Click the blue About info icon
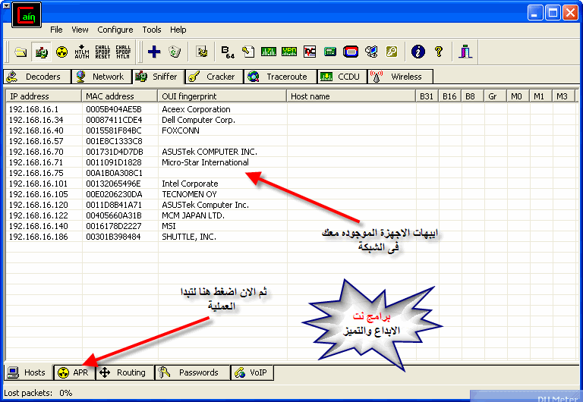 (x=418, y=52)
